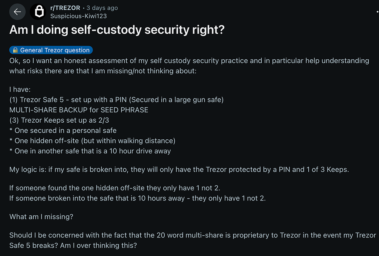Filter by General Trezor question flair
This screenshot has height=256, width=379.
pos(51,50)
